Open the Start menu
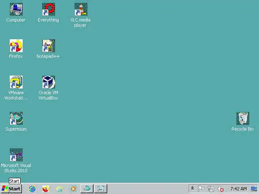Image resolution: width=259 pixels, height=194 pixels. click(x=11, y=189)
